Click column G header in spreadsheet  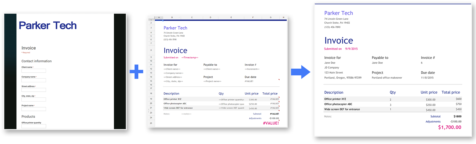tap(271, 18)
